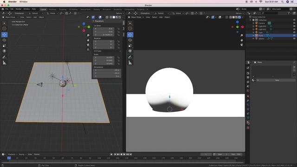The image size is (297, 167).
Task: Switch left viewport to material preview shading
Action: pos(117,17)
